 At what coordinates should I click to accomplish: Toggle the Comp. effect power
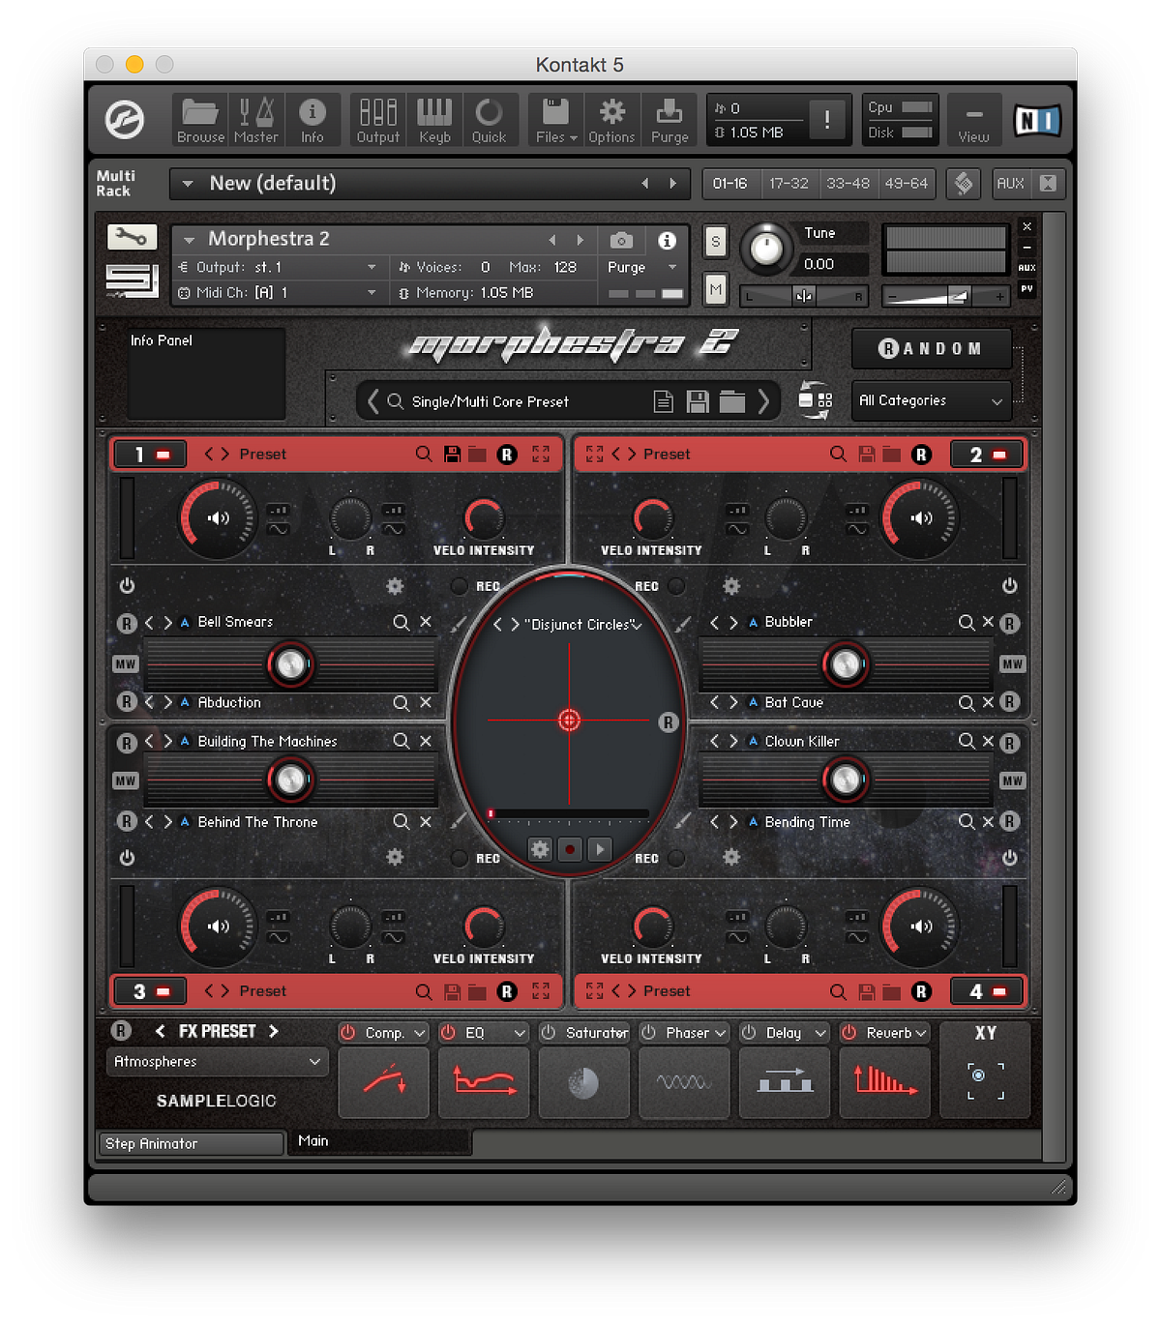[347, 1033]
